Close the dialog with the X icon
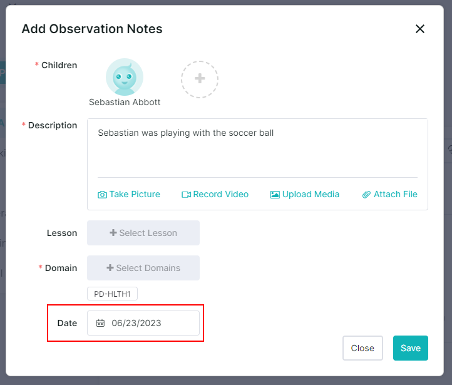Image resolution: width=452 pixels, height=385 pixels. (x=420, y=29)
